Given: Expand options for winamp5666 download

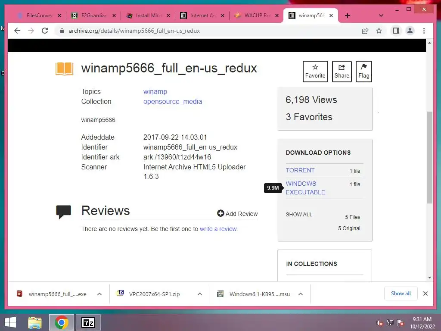Looking at the screenshot, I should (99, 294).
